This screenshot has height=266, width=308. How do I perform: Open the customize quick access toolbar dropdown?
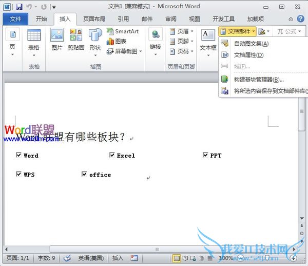coord(54,8)
